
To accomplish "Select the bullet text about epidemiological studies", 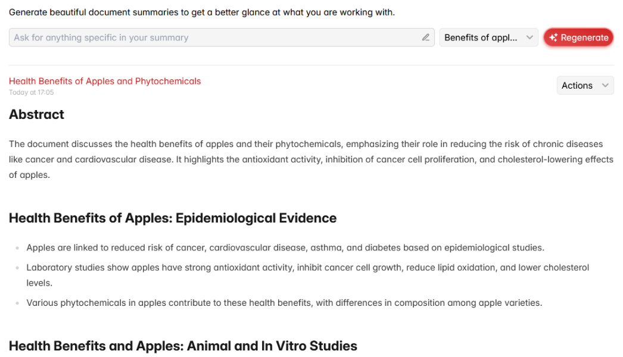I will click(285, 248).
